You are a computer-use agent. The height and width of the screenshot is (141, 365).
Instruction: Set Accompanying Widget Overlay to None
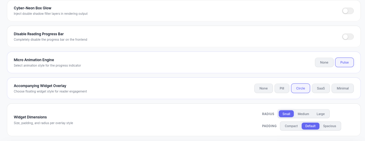tap(264, 88)
